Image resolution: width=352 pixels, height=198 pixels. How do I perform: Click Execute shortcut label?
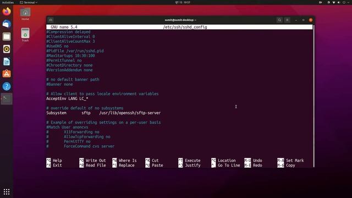(x=193, y=161)
